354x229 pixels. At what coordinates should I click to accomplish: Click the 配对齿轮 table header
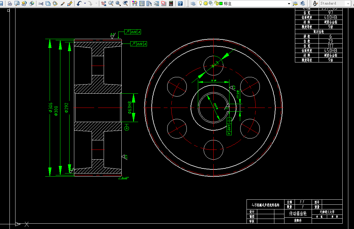click(319, 32)
